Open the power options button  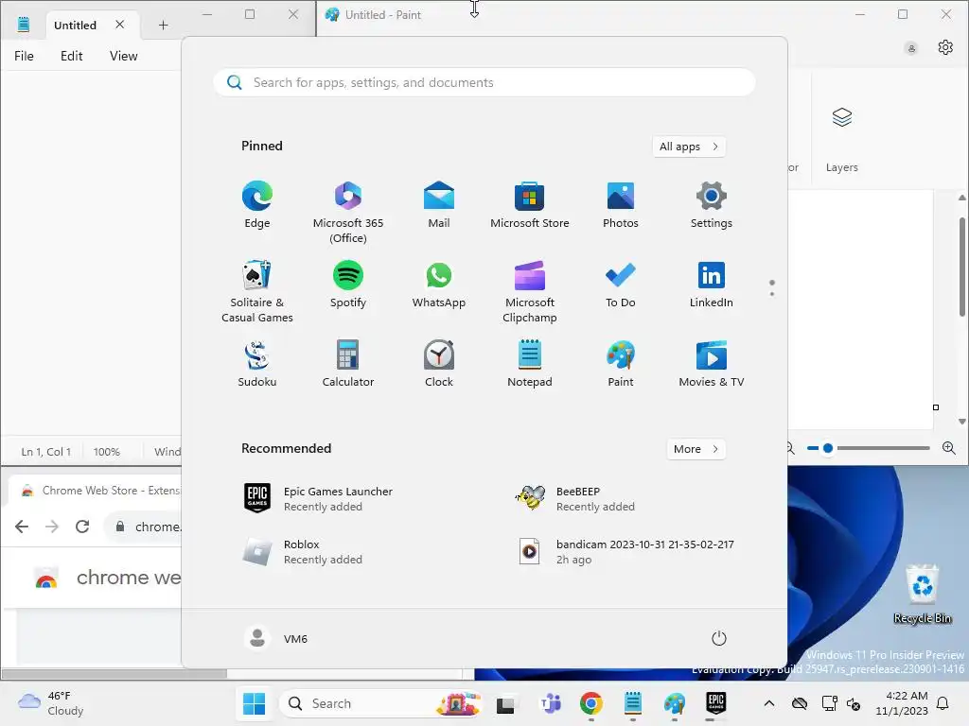click(x=719, y=638)
